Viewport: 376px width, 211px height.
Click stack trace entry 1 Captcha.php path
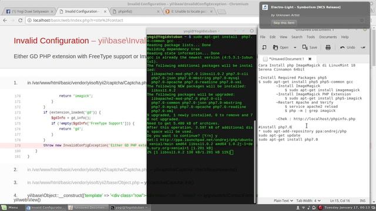[86, 83]
